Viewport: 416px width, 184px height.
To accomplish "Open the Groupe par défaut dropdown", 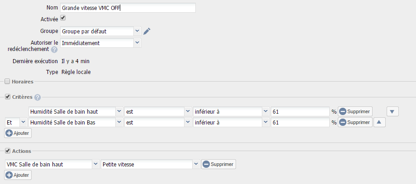I will pyautogui.click(x=101, y=31).
